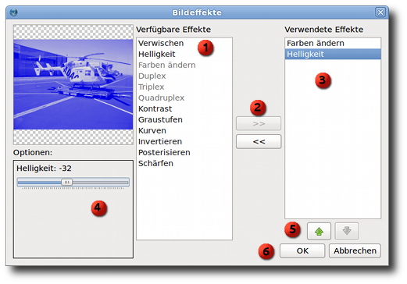Click the application icon in the title bar
The image size is (407, 284).
pos(13,12)
